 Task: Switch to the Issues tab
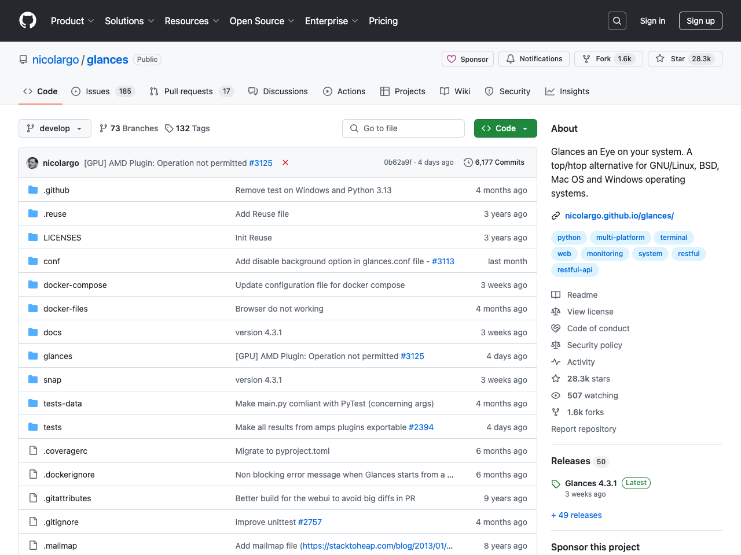pyautogui.click(x=102, y=91)
